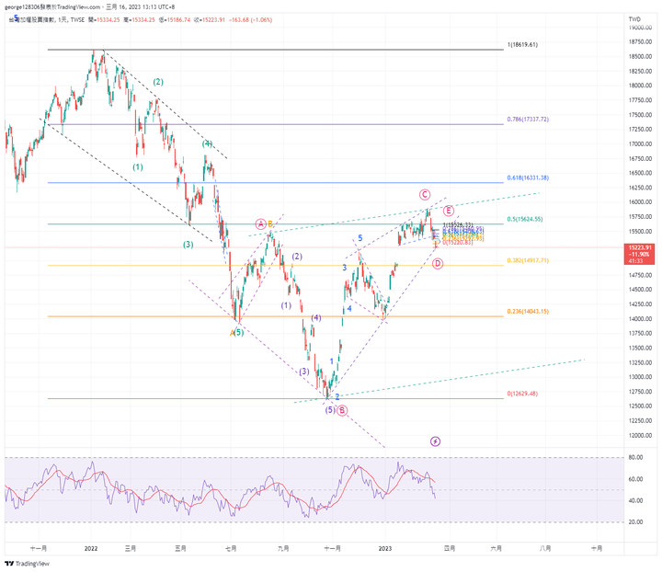Click 五月 on the time axis
Screen dimensions: 662x572
coord(181,548)
